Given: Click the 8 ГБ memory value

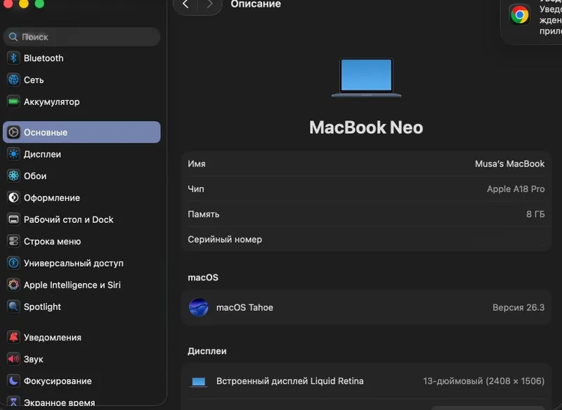Looking at the screenshot, I should pyautogui.click(x=535, y=214).
